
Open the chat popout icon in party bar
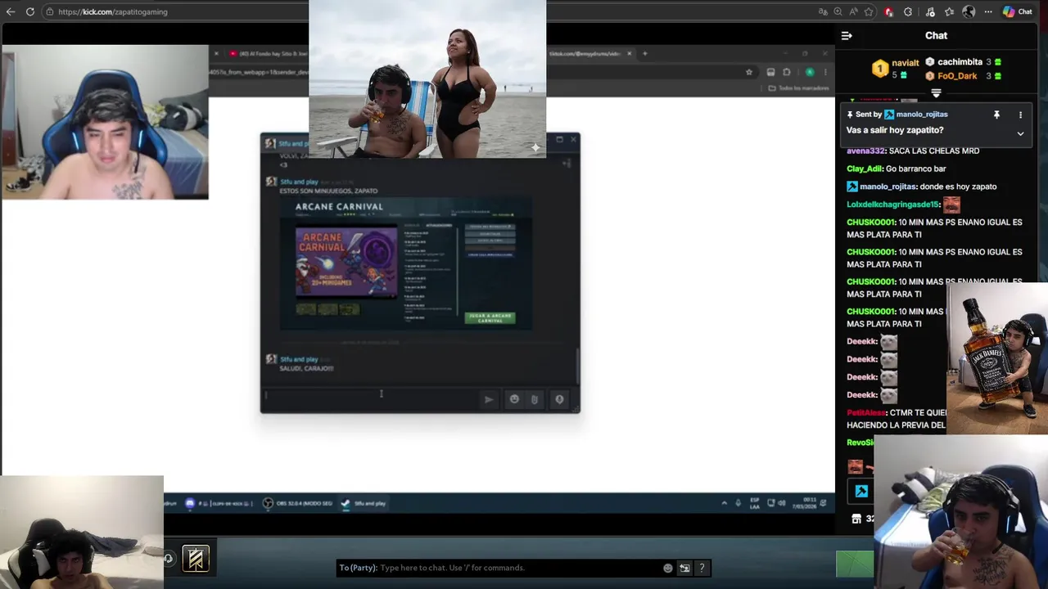point(684,568)
